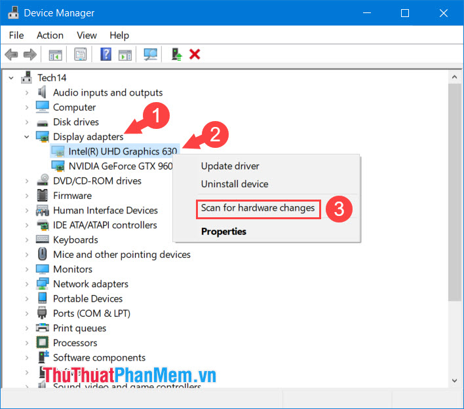Select the Scan for hardware changes toolbar icon
The width and height of the screenshot is (464, 409).
(x=151, y=54)
